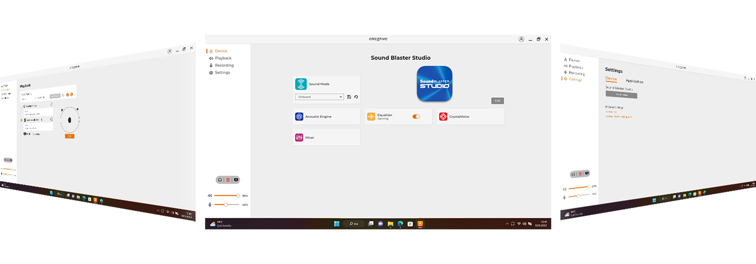Open the Acoustic Engine tile

click(326, 116)
